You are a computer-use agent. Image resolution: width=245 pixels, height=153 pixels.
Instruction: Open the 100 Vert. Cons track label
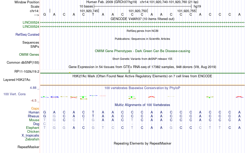(x=14, y=94)
